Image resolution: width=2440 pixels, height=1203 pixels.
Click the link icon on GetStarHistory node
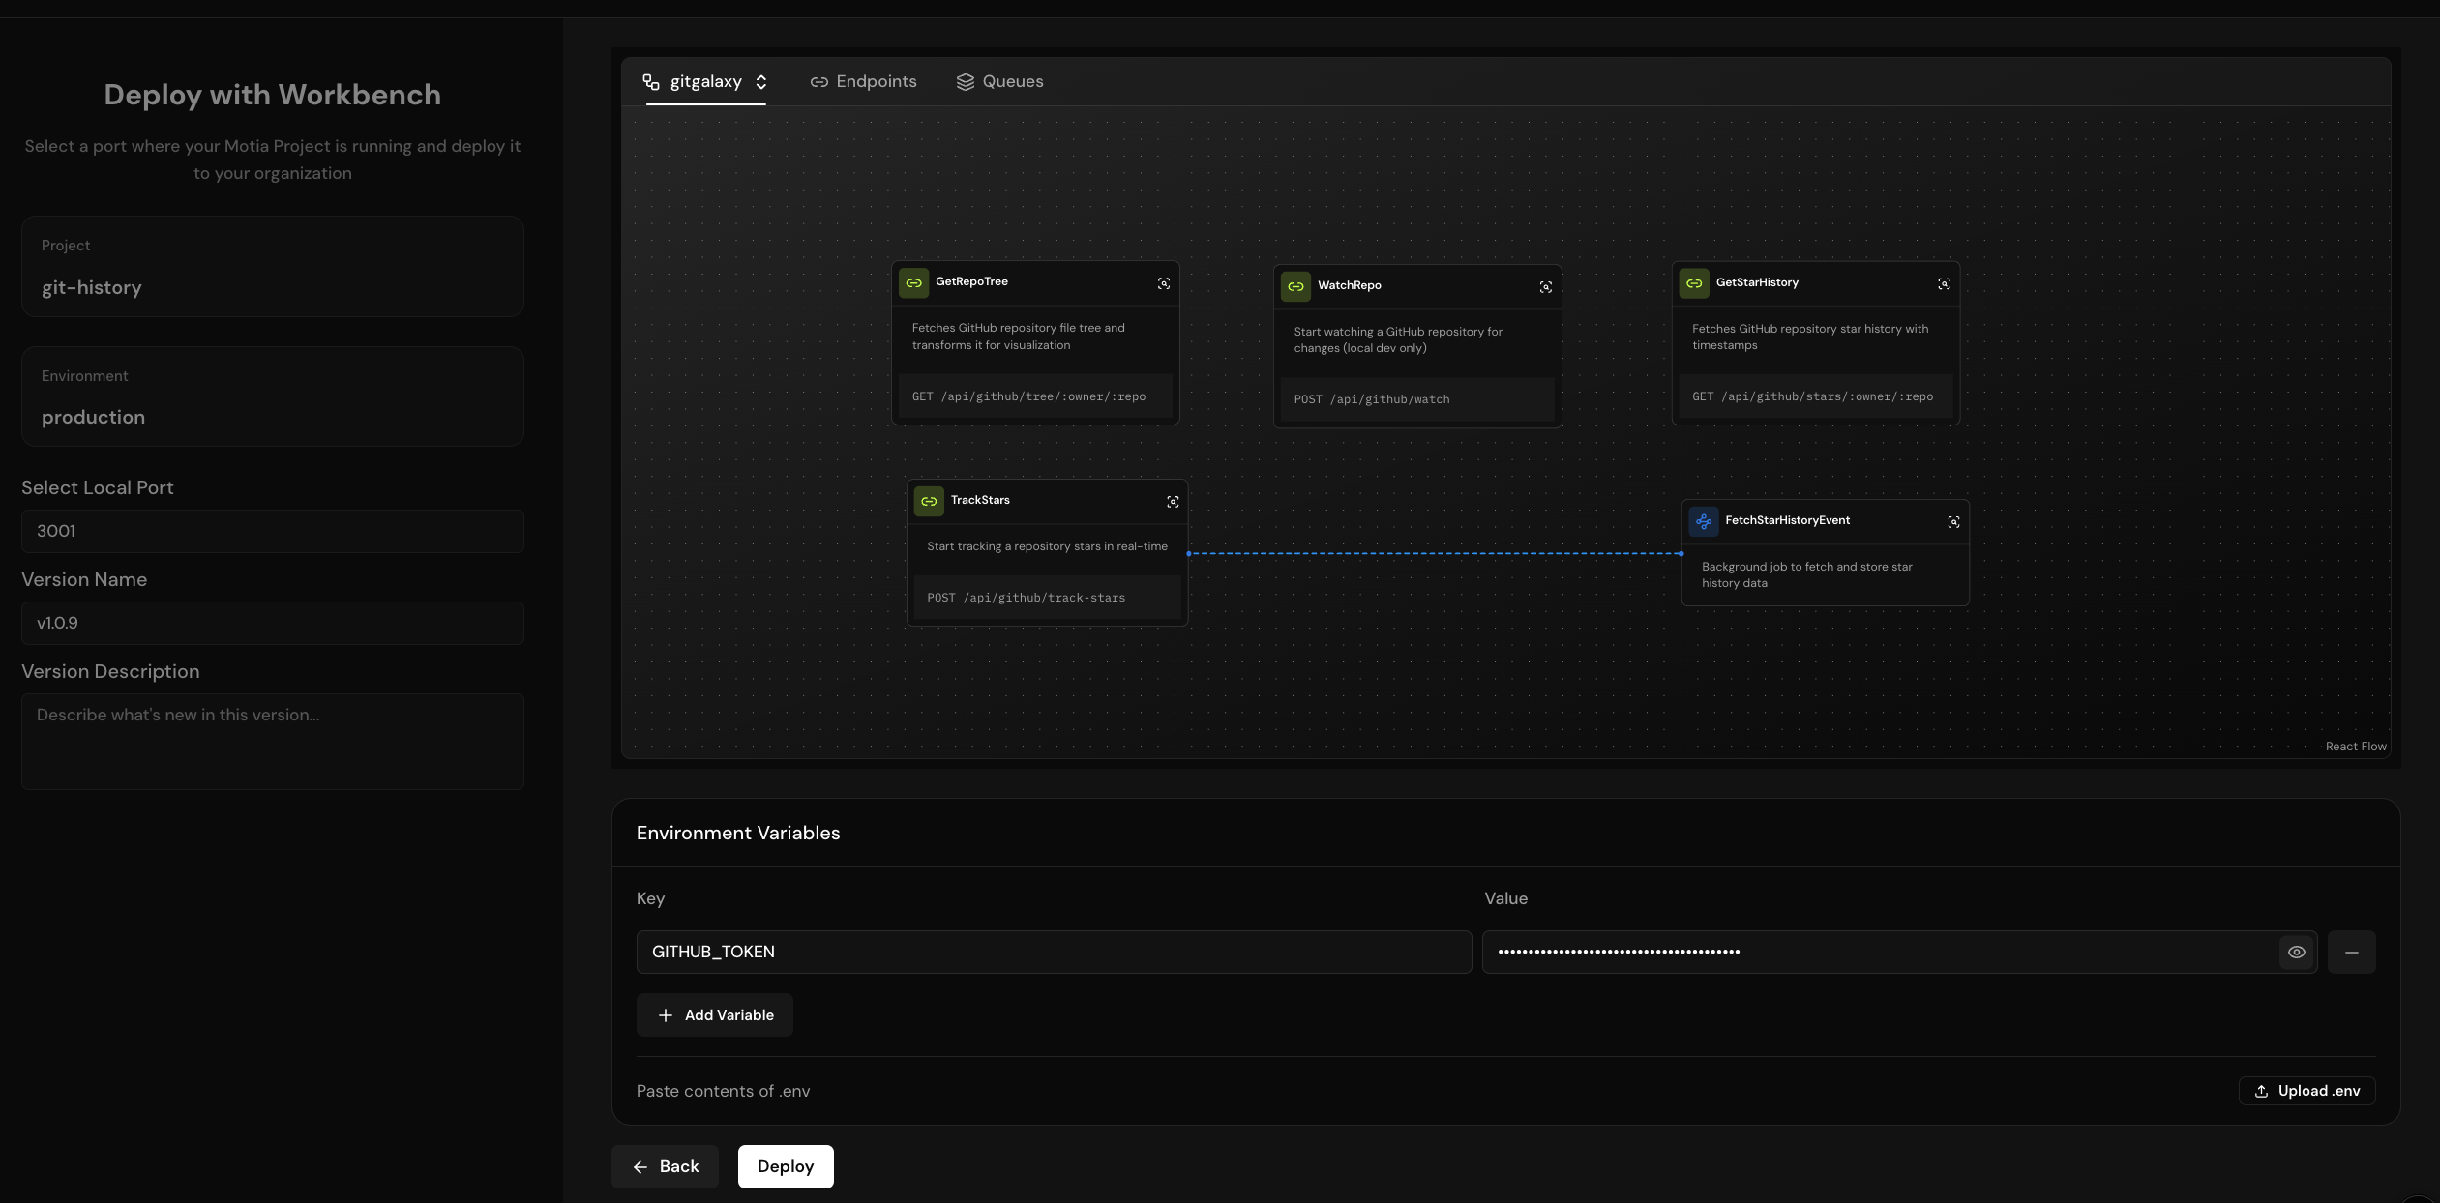(x=1695, y=282)
